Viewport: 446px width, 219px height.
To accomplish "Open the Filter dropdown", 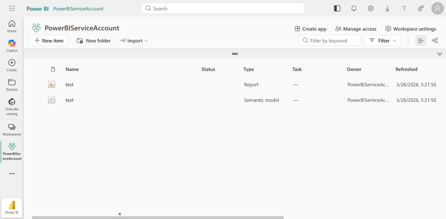I will click(382, 41).
